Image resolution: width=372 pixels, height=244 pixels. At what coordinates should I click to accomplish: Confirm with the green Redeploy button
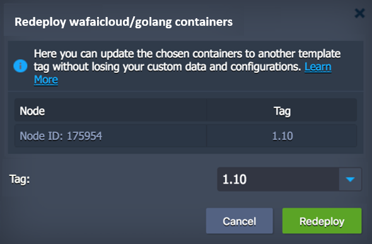[x=322, y=221]
